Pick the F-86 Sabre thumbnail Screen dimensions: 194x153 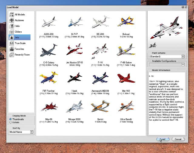(x=126, y=49)
